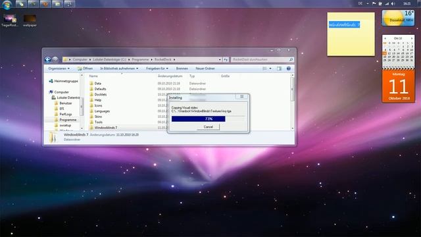Screen dimensions: 421x237
Task: Click the volume speaker tray icon
Action: [393, 3]
